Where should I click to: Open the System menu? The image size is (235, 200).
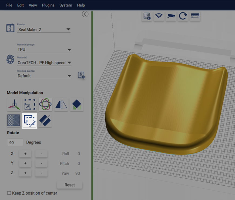66,5
